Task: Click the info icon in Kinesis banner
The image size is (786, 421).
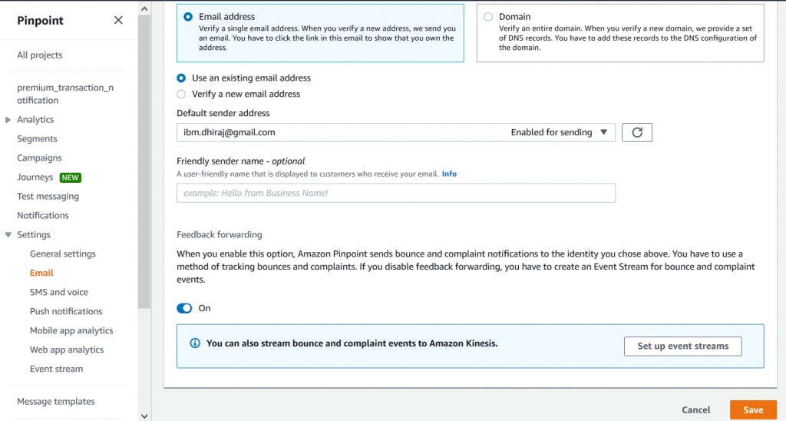Action: tap(195, 343)
